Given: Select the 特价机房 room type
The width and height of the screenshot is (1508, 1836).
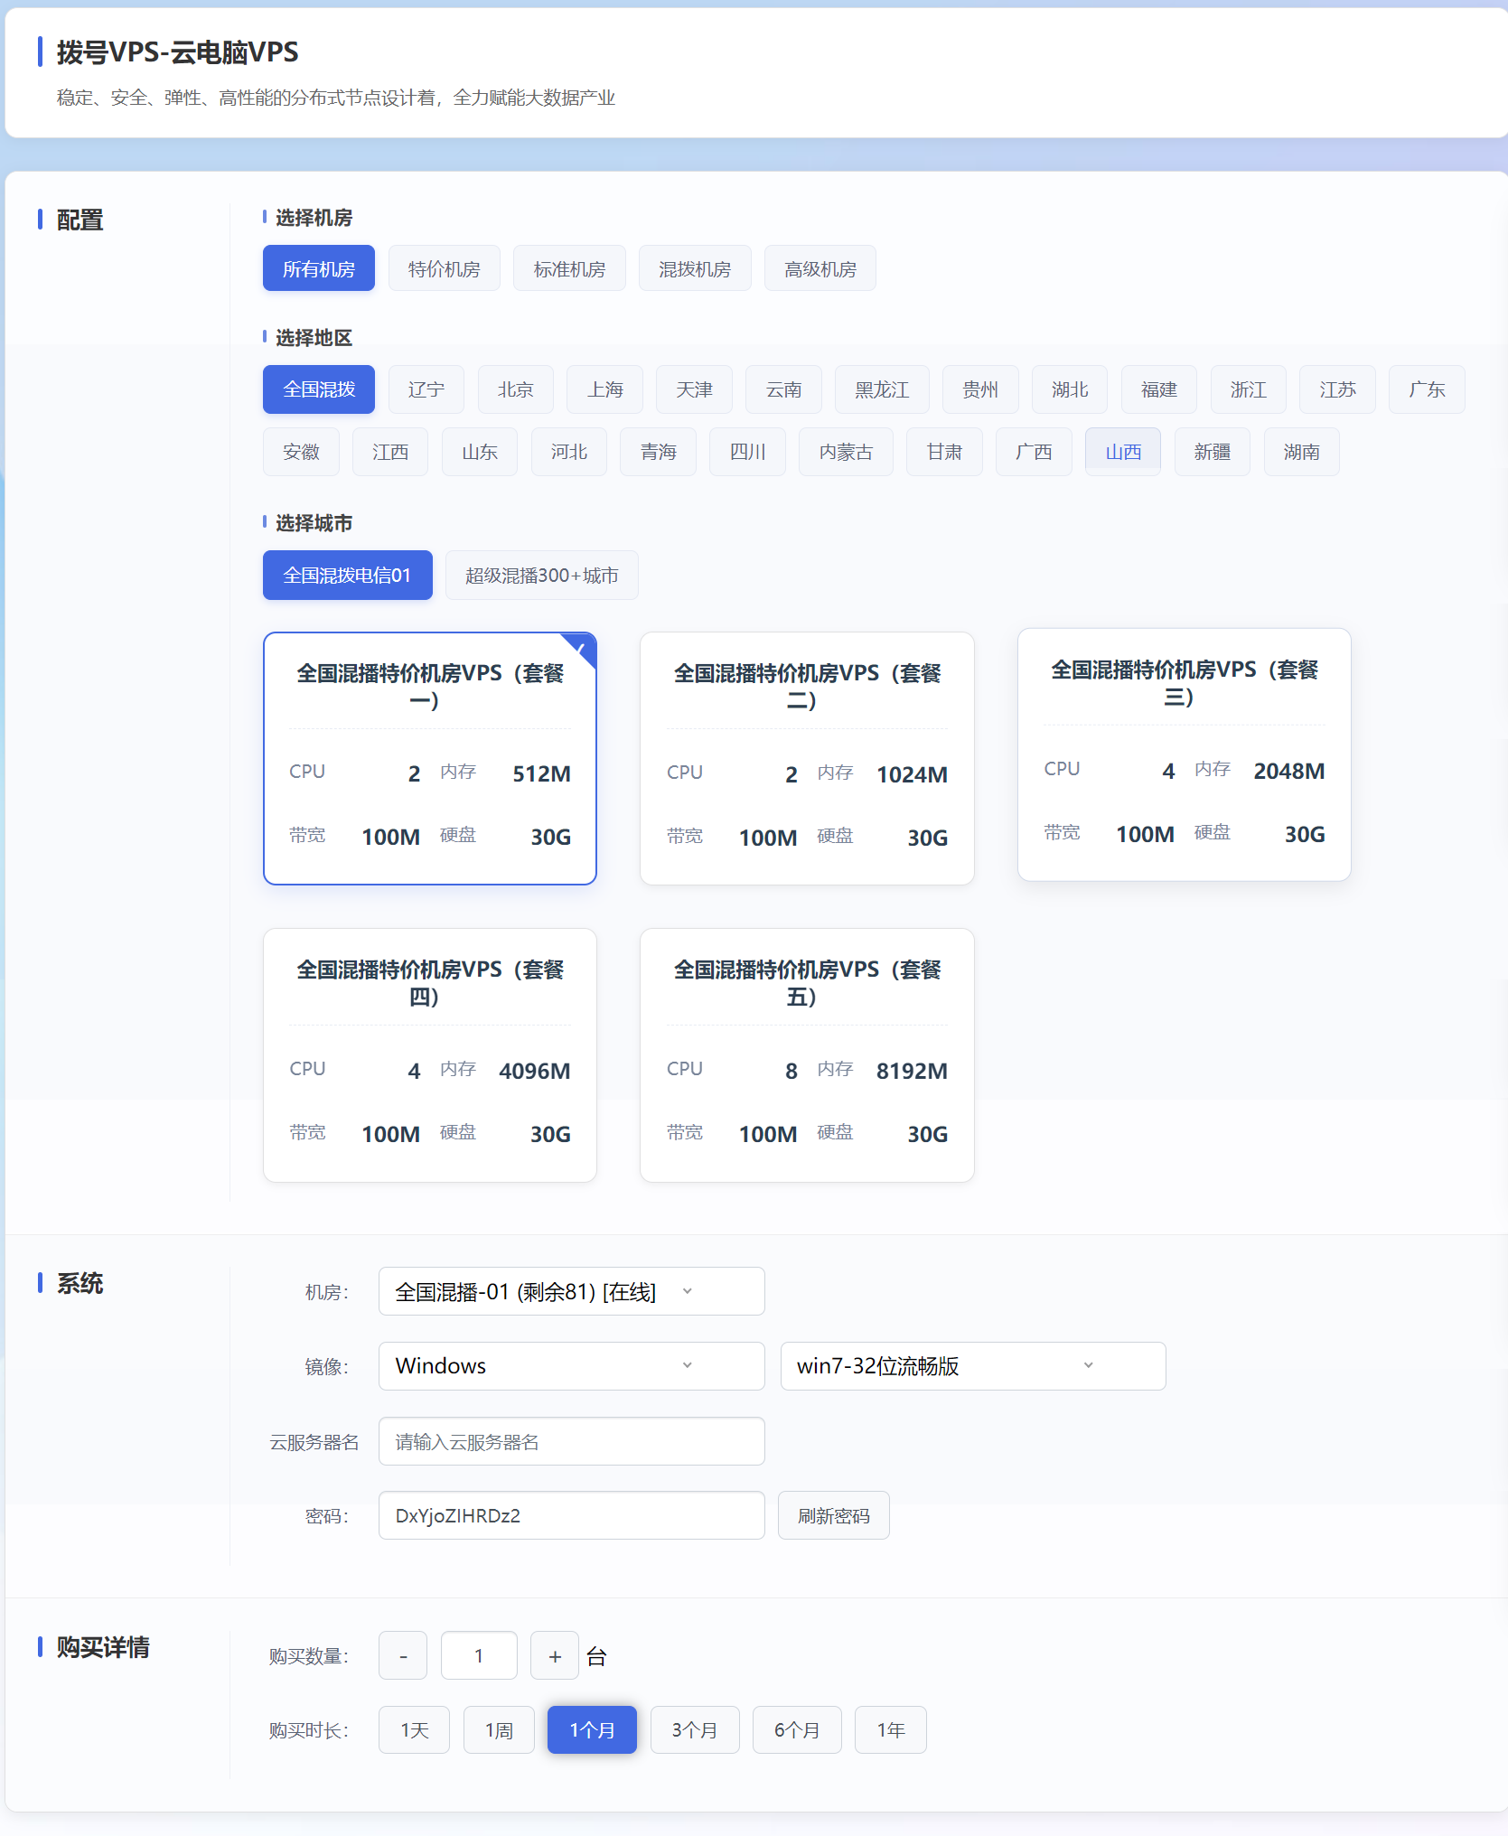Looking at the screenshot, I should 444,269.
